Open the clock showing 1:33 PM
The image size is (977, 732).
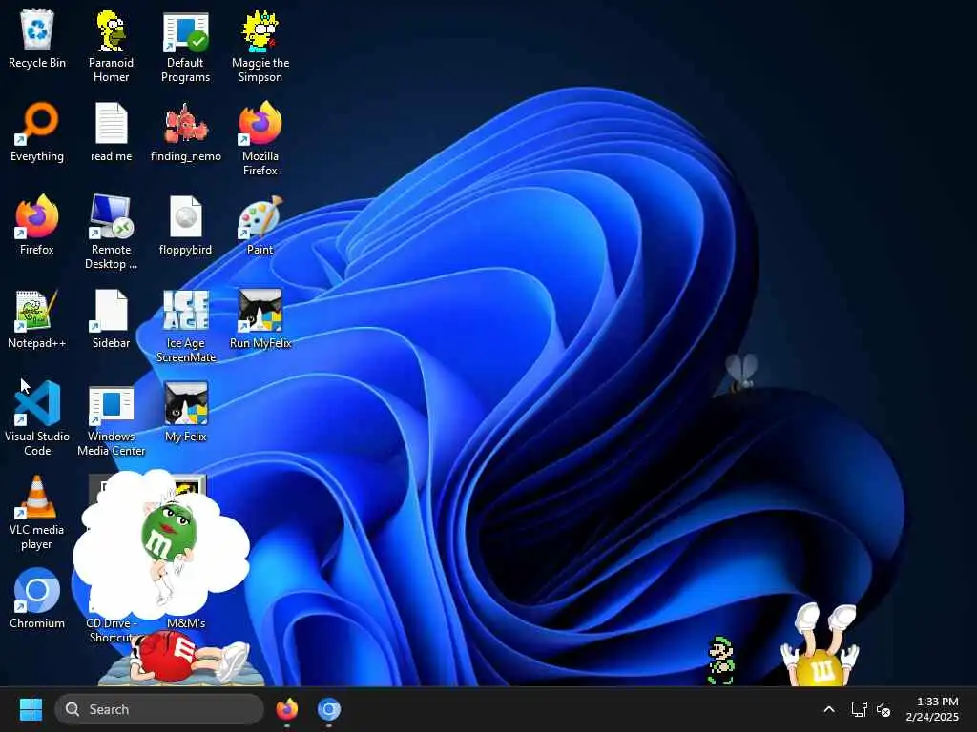(x=932, y=709)
